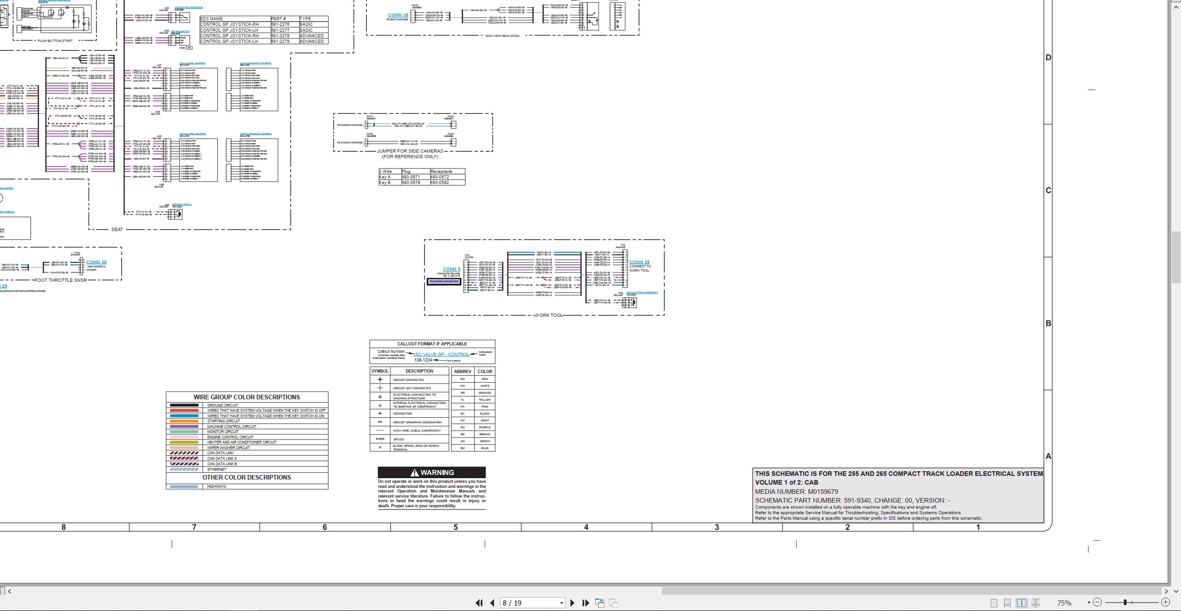
Task: Select two-page continuous view layout
Action: [1036, 603]
